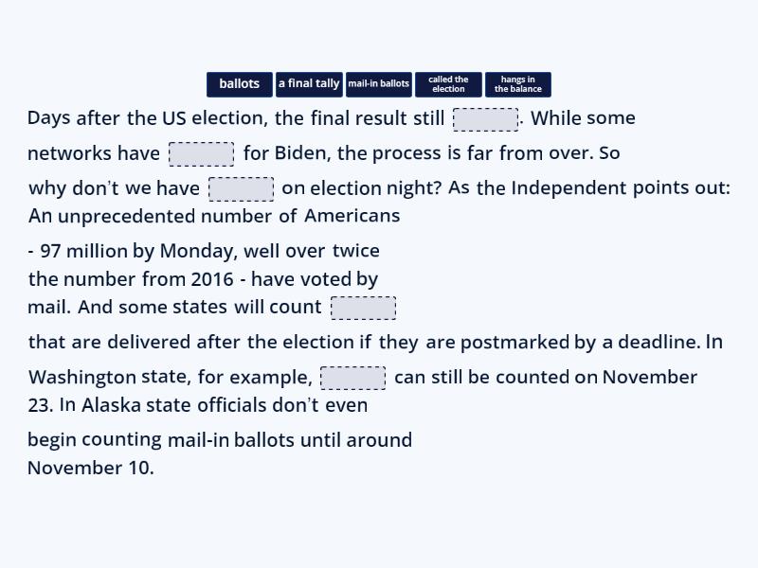Select the gap after "networks have"
758x568 pixels.
pos(202,152)
